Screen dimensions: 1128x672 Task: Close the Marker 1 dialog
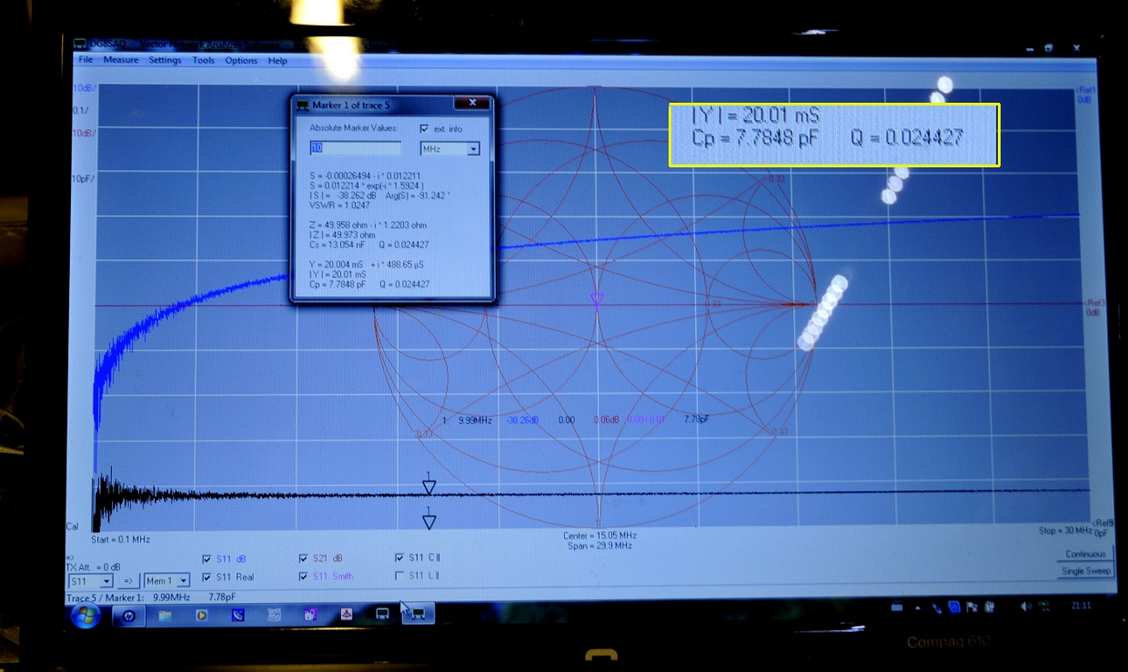pos(470,105)
